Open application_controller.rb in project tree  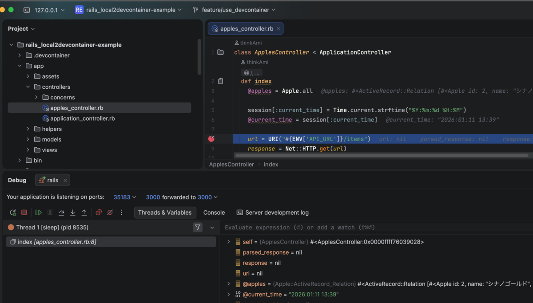point(78,118)
